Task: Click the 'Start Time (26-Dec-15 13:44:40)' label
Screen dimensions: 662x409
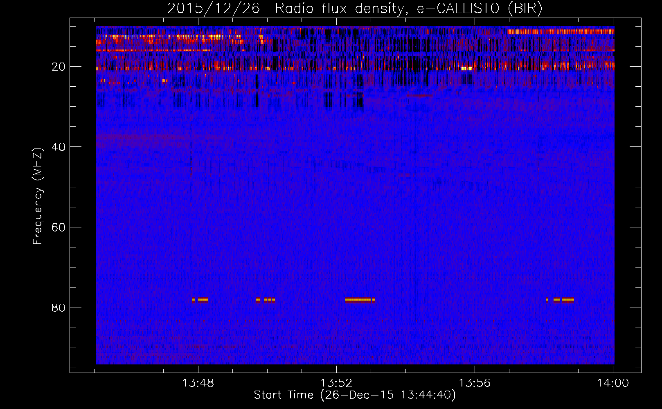Action: coord(354,395)
